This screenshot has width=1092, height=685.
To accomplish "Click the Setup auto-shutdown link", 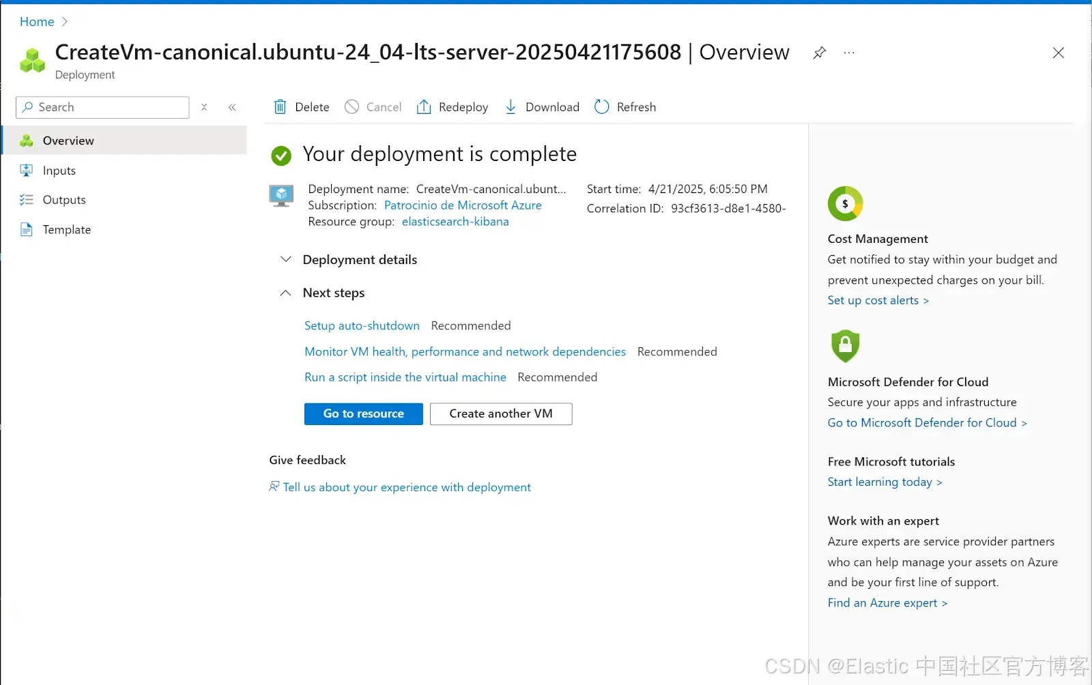I will point(362,325).
